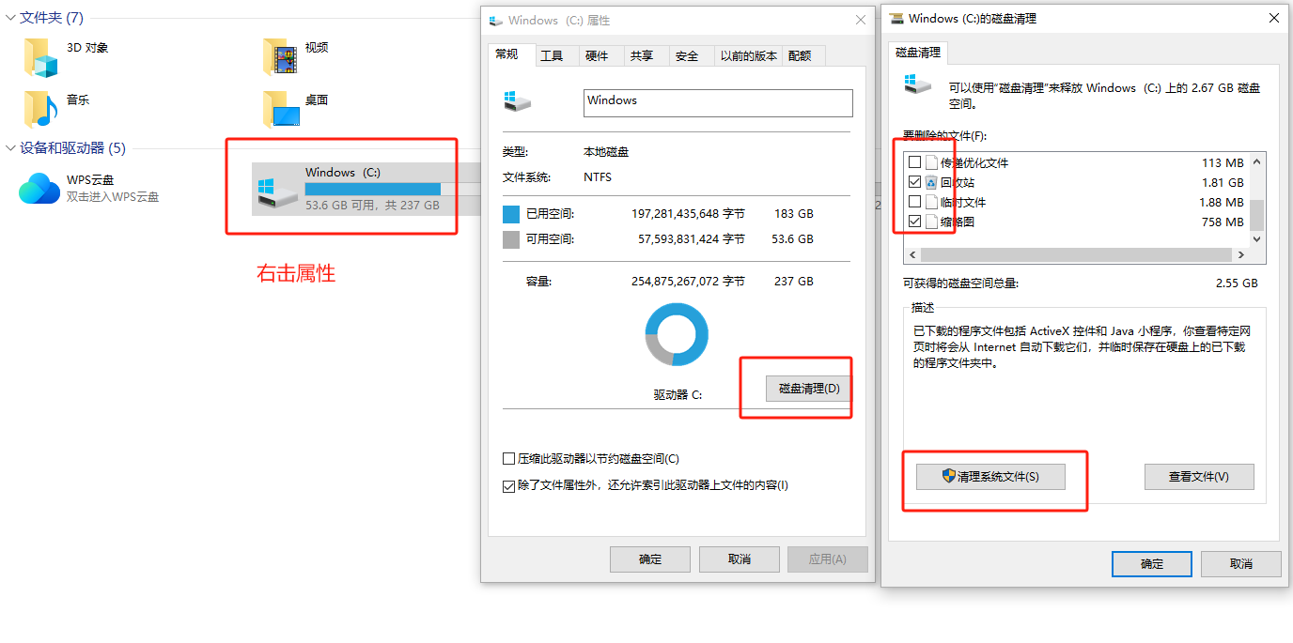Click the file list horizontal scrollbar thumb
The image size is (1293, 643).
tap(1076, 255)
